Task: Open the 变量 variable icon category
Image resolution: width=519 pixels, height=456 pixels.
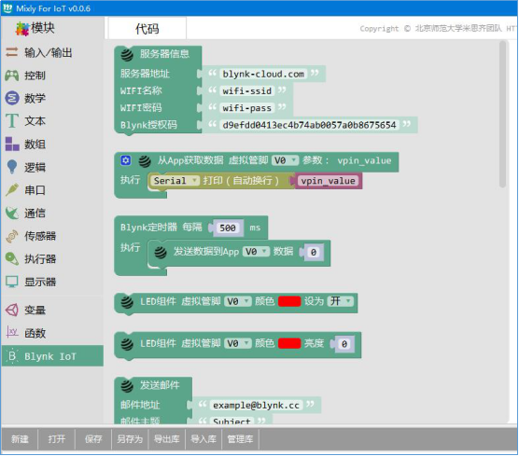Action: coord(12,310)
